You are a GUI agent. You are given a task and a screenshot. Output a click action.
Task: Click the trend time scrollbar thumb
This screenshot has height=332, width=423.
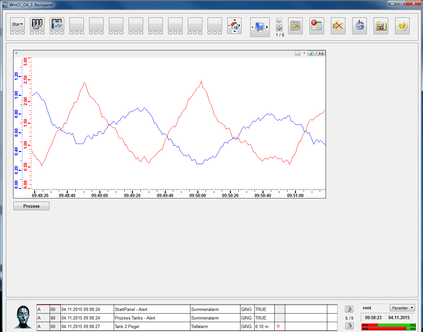pyautogui.click(x=298, y=53)
